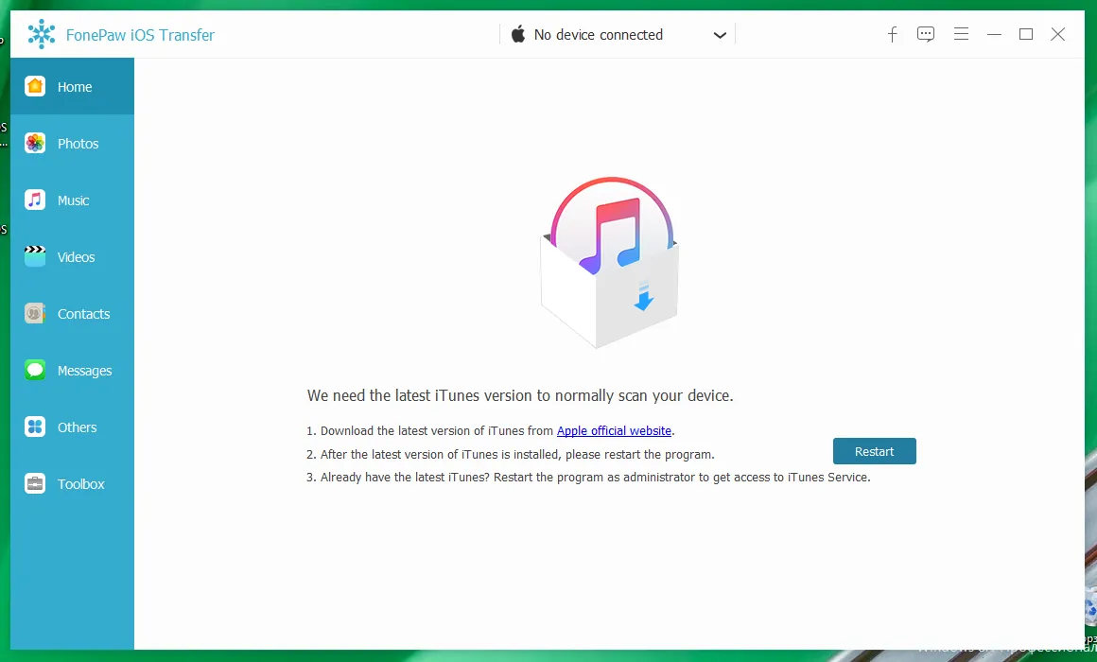Expand the device selection chevron

[720, 35]
